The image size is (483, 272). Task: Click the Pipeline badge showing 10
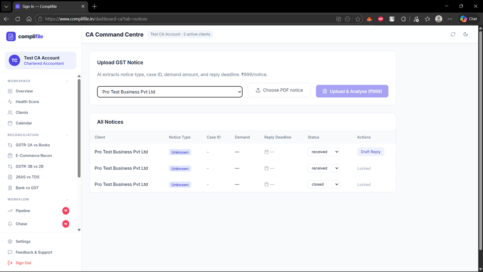point(66,211)
